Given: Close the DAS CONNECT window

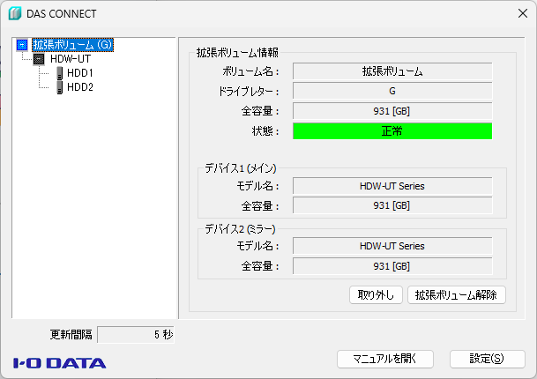Looking at the screenshot, I should [523, 14].
